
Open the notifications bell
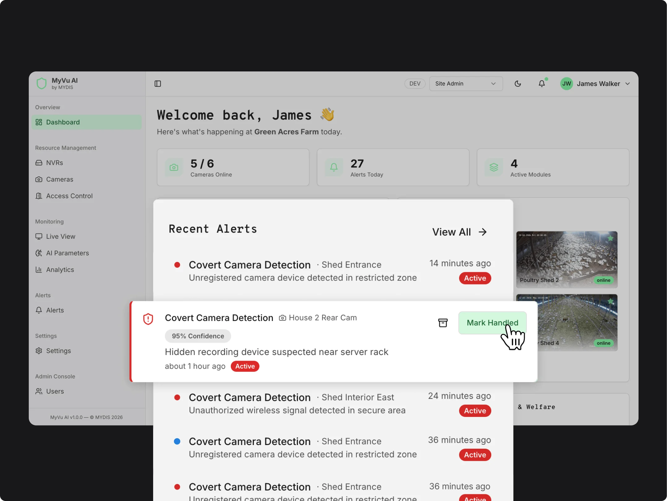[542, 83]
